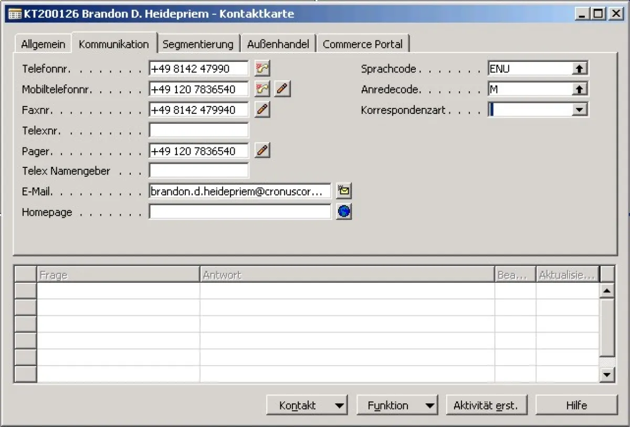The width and height of the screenshot is (630, 427).
Task: Select the pencil icon beside Pager
Action: click(262, 150)
